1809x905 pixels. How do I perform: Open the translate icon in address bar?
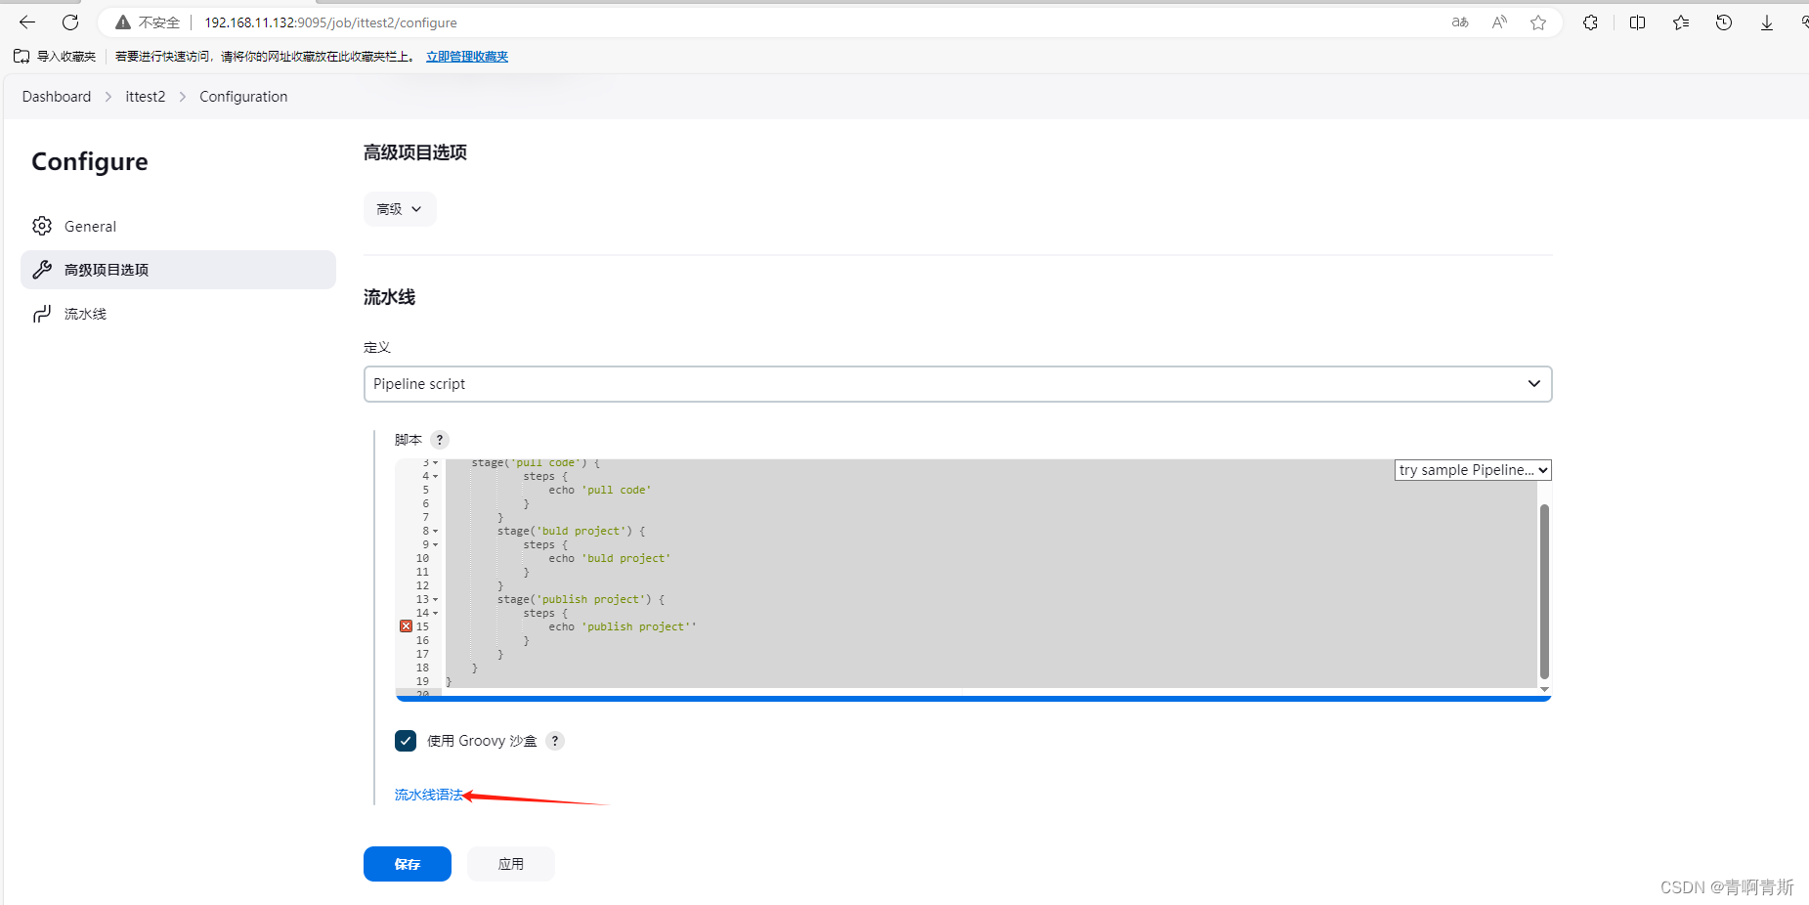(x=1460, y=22)
